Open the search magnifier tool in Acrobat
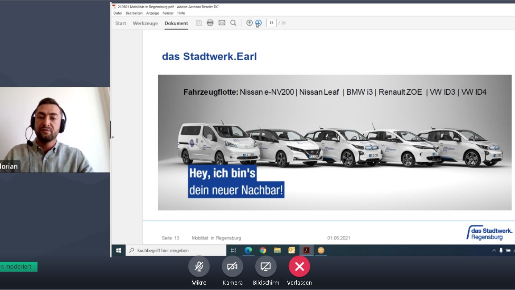This screenshot has height=290, width=515. tap(233, 23)
